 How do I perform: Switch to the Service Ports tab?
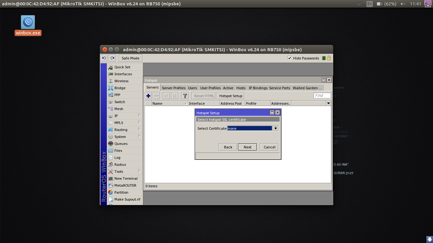coord(280,88)
